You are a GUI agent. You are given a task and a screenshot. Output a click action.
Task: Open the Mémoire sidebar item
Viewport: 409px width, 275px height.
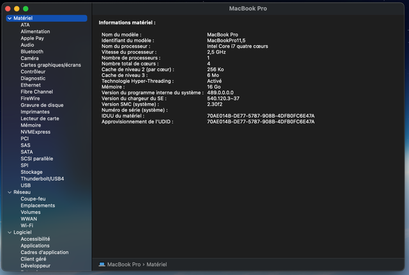(31, 125)
